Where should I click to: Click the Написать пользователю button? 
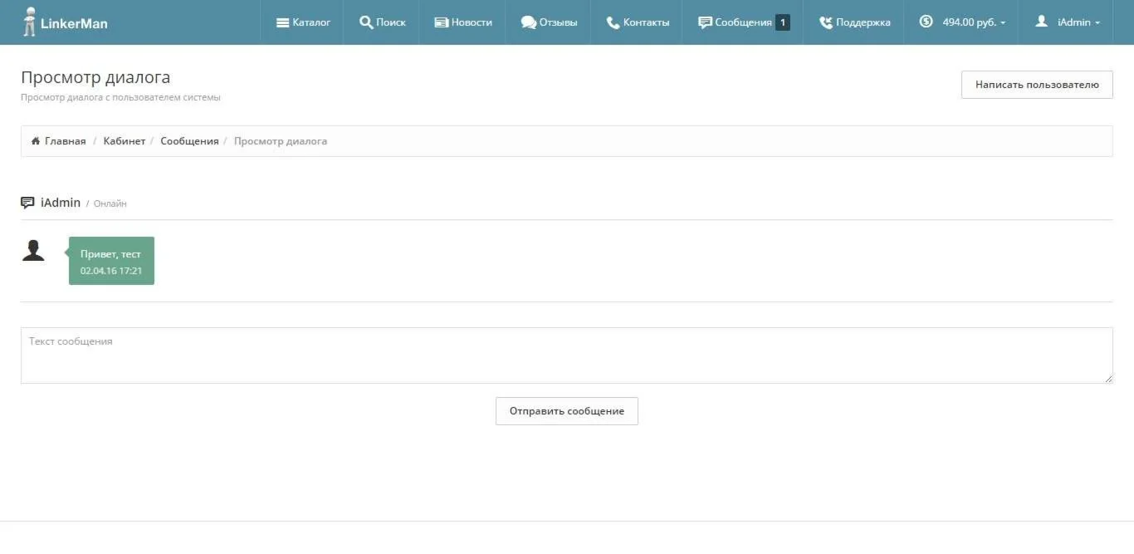click(1037, 85)
